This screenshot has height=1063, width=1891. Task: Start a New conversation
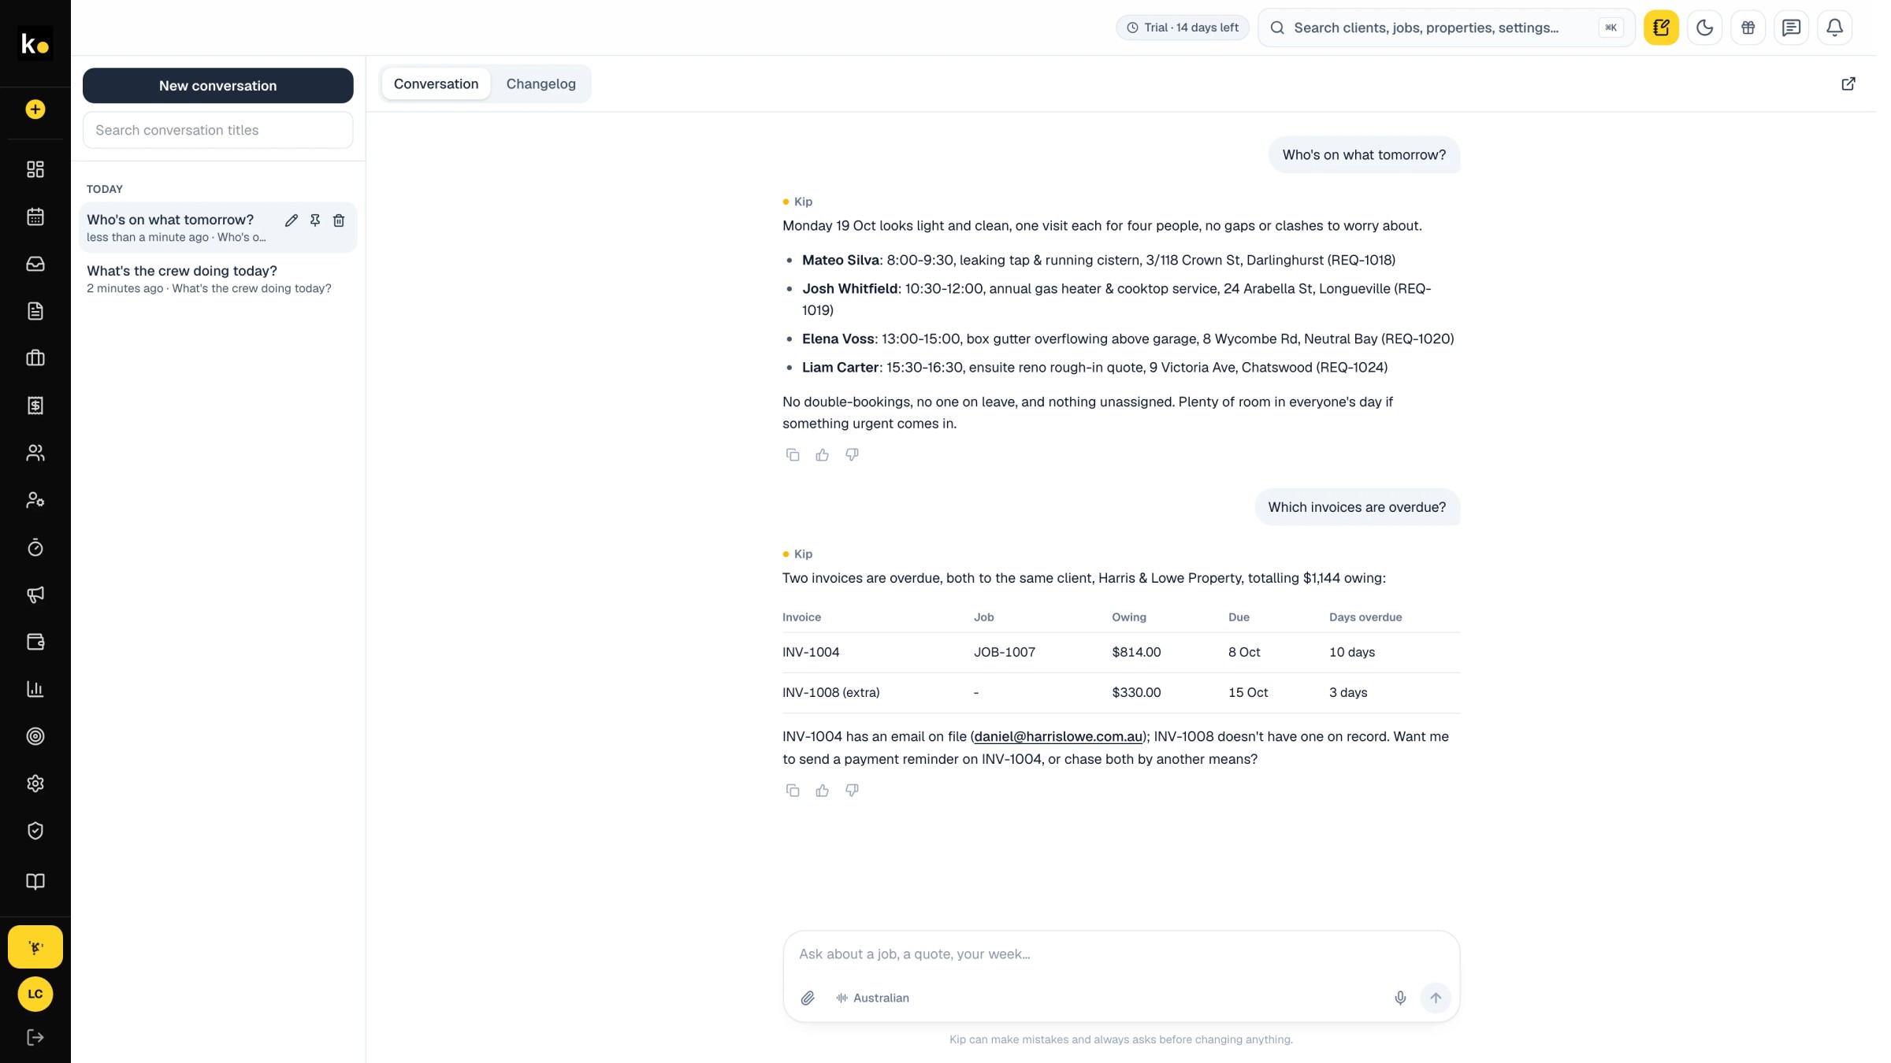coord(218,86)
